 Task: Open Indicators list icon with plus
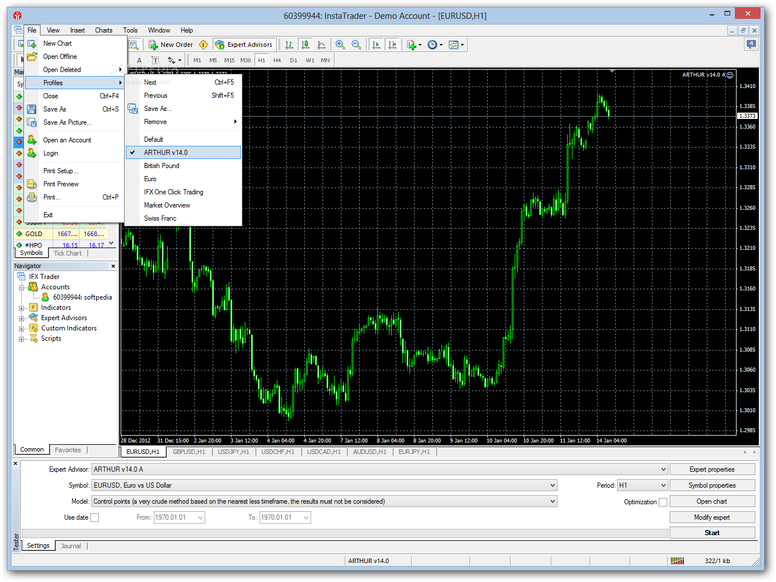(x=414, y=45)
